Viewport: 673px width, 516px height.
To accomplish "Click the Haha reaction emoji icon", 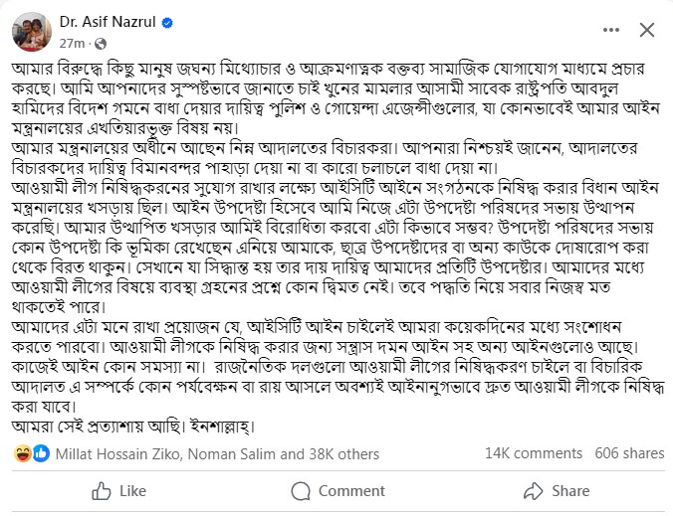I will [x=22, y=453].
